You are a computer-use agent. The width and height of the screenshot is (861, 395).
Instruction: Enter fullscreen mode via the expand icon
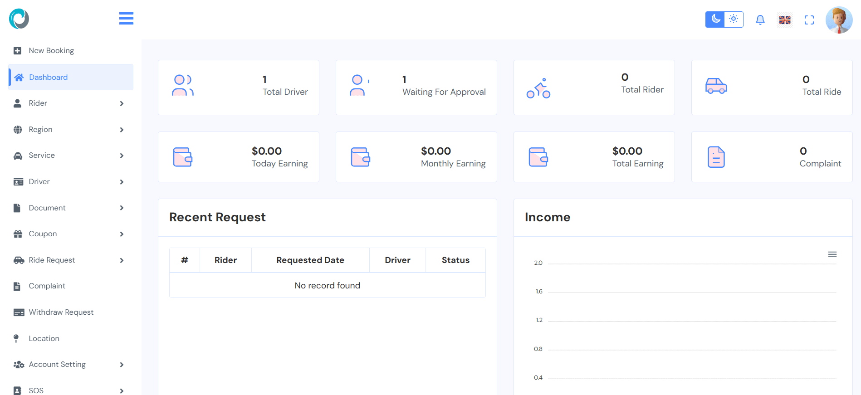(x=809, y=20)
